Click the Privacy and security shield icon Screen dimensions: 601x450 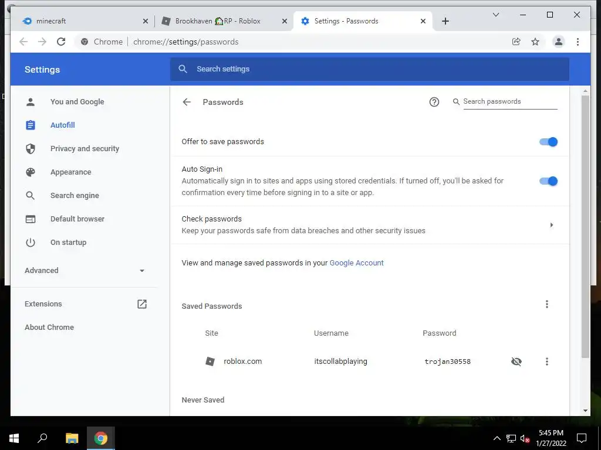click(31, 148)
